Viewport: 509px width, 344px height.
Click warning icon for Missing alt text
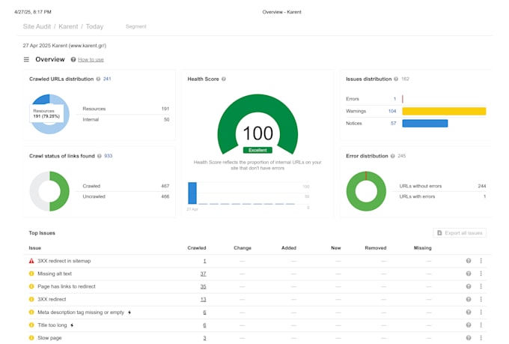pos(31,274)
